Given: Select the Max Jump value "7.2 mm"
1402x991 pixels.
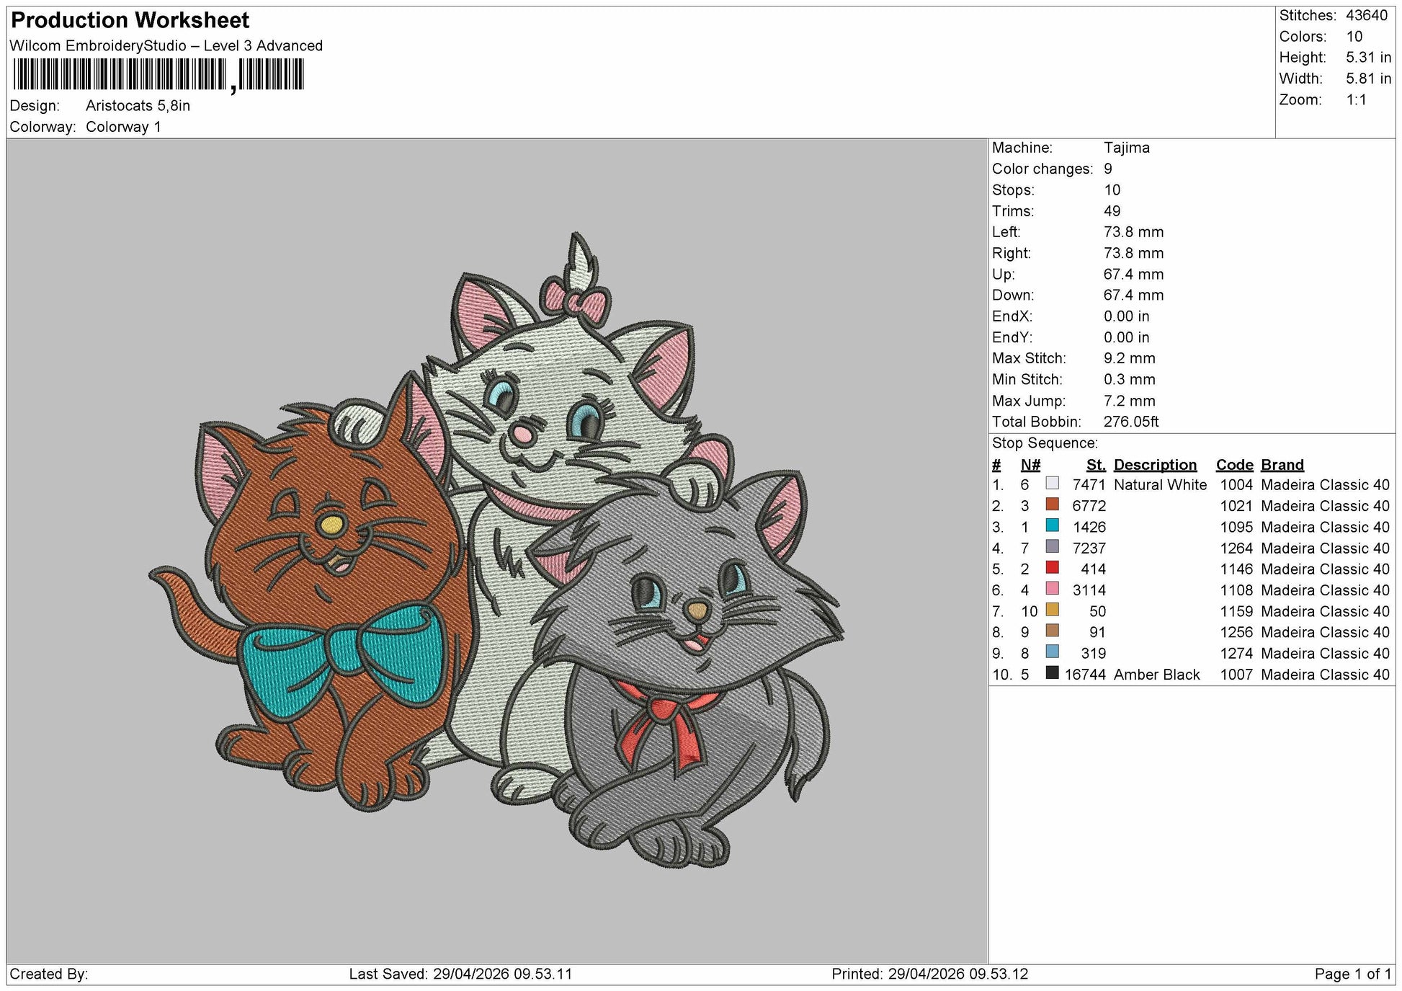Looking at the screenshot, I should tap(1130, 401).
